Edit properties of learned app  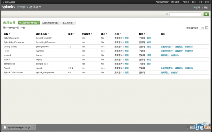[165, 55]
